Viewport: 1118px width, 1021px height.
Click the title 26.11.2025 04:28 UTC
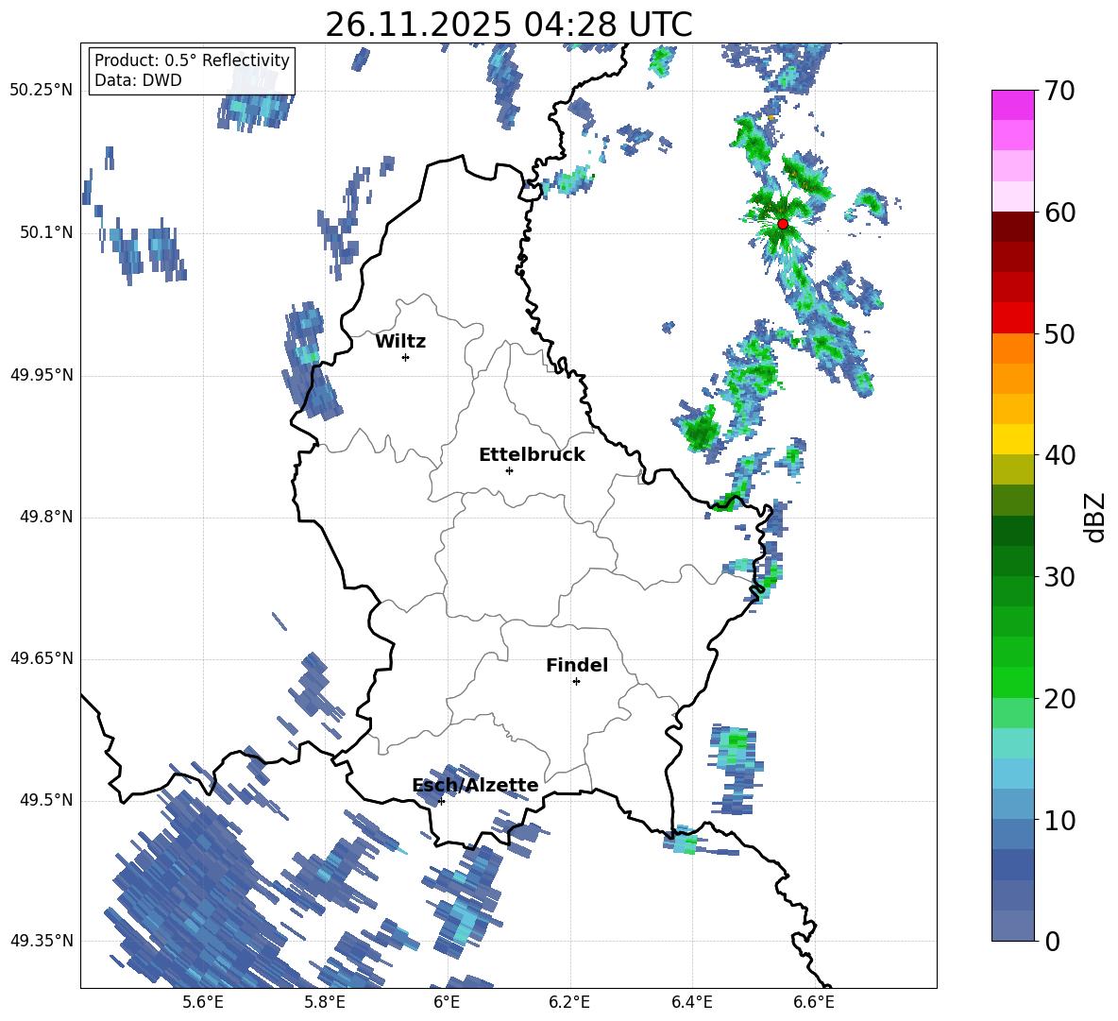508,25
